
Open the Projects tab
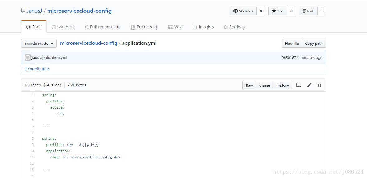click(x=144, y=27)
